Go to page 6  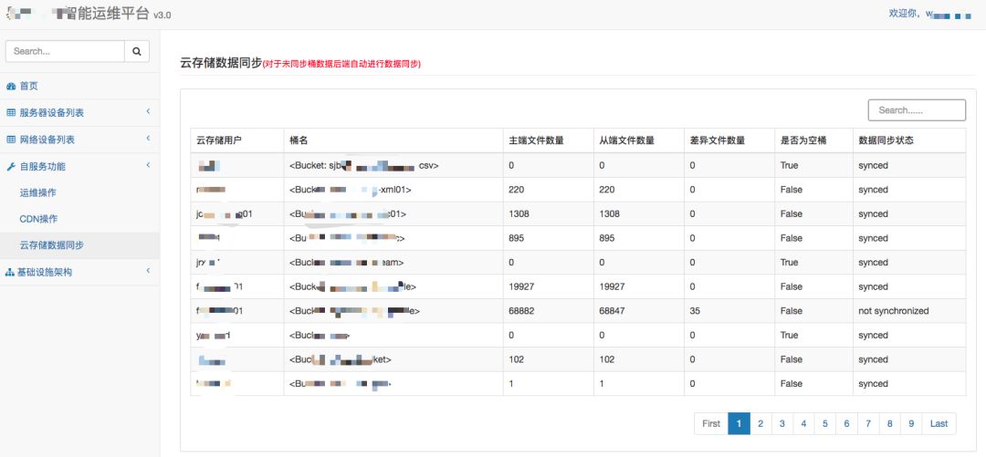[x=846, y=423]
